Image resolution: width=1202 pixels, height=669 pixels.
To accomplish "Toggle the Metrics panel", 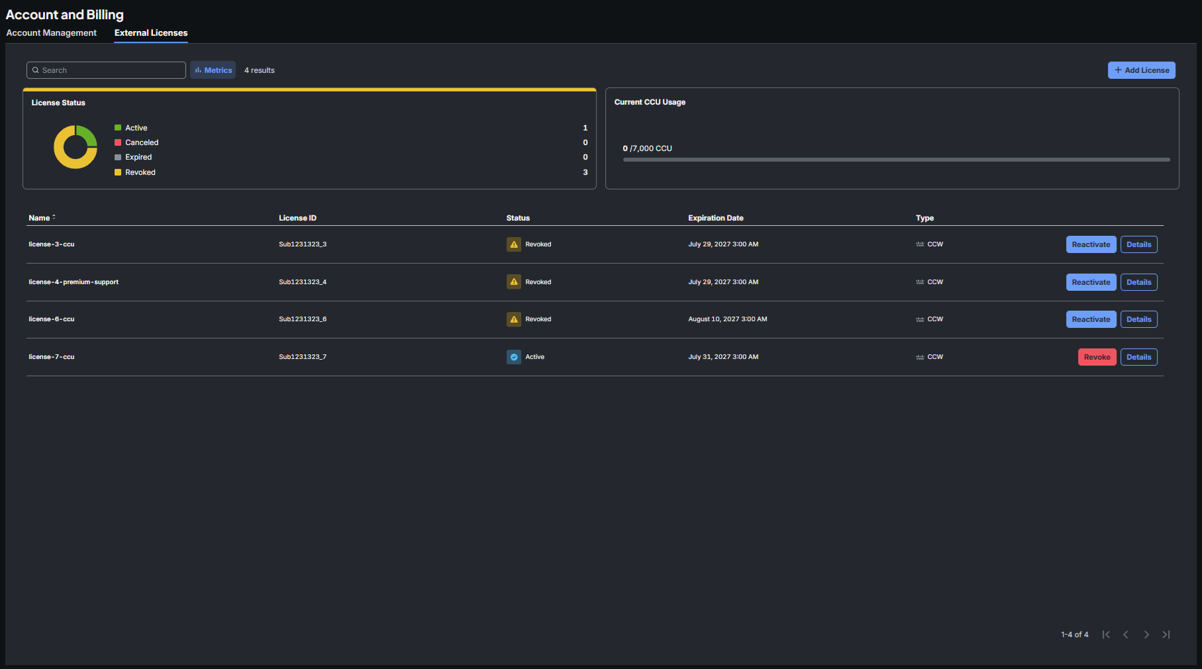I will coord(213,70).
